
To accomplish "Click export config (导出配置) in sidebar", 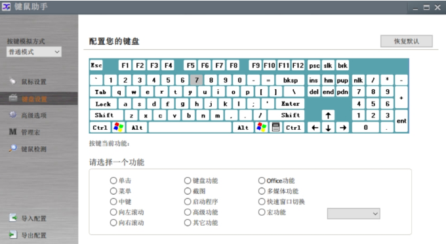I will pyautogui.click(x=28, y=235).
